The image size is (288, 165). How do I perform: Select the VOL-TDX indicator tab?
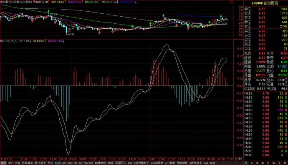click(x=88, y=163)
